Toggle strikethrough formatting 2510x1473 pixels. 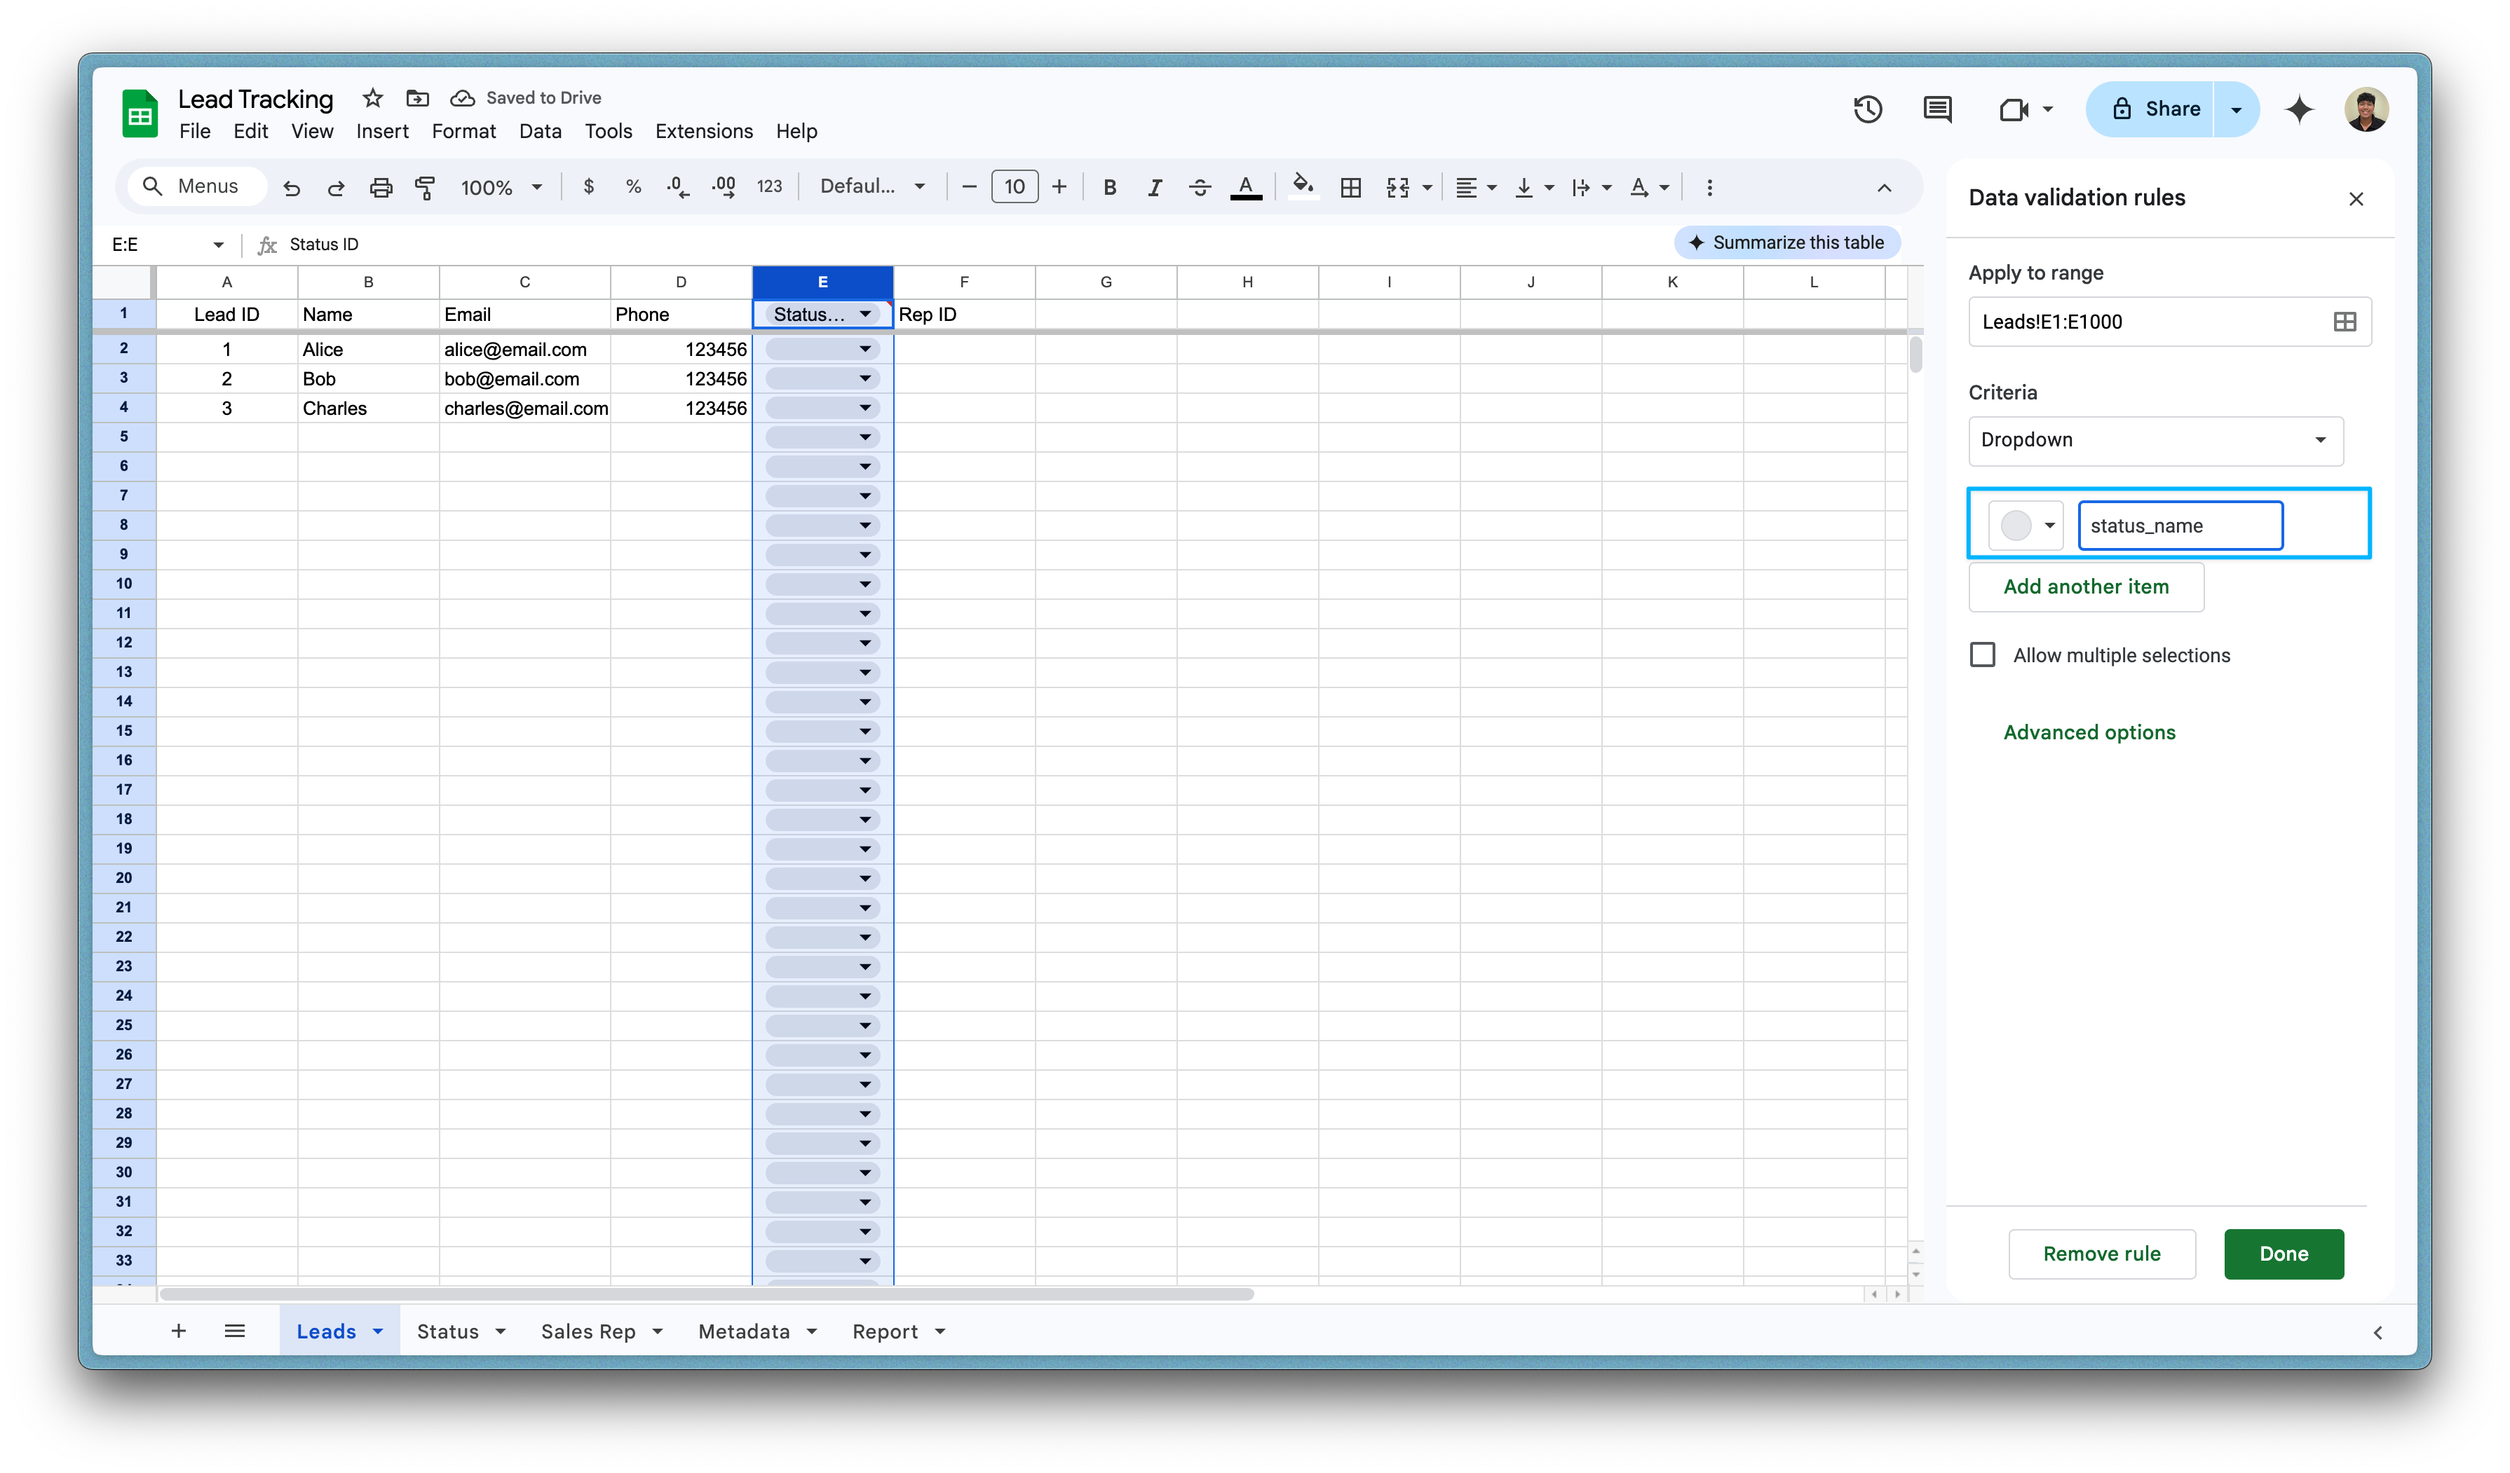1200,187
